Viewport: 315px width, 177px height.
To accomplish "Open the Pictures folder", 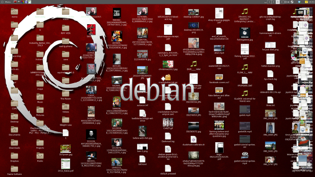I will (40, 110).
